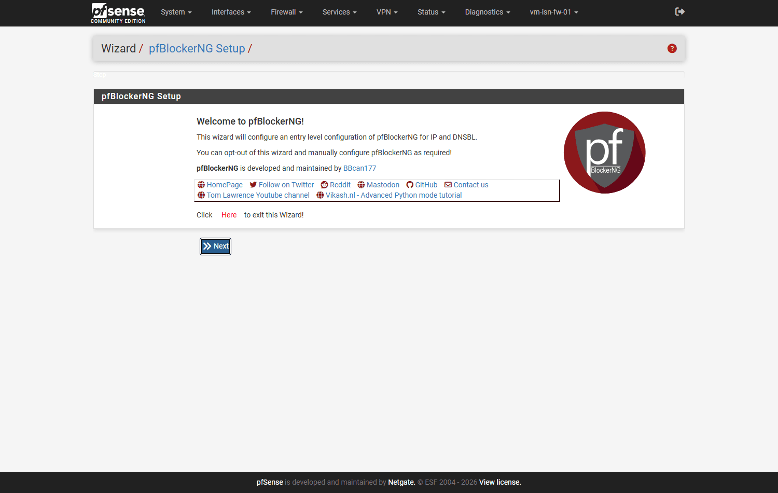Image resolution: width=778 pixels, height=493 pixels.
Task: Open the VPN dropdown
Action: coord(387,12)
